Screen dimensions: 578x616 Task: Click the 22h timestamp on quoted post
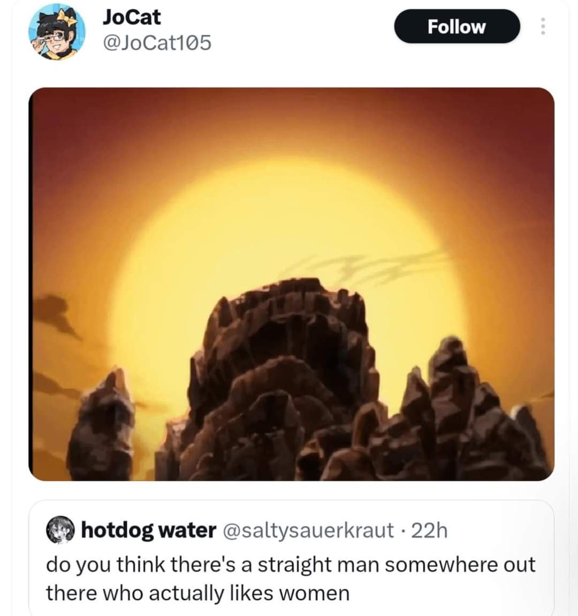(x=429, y=530)
